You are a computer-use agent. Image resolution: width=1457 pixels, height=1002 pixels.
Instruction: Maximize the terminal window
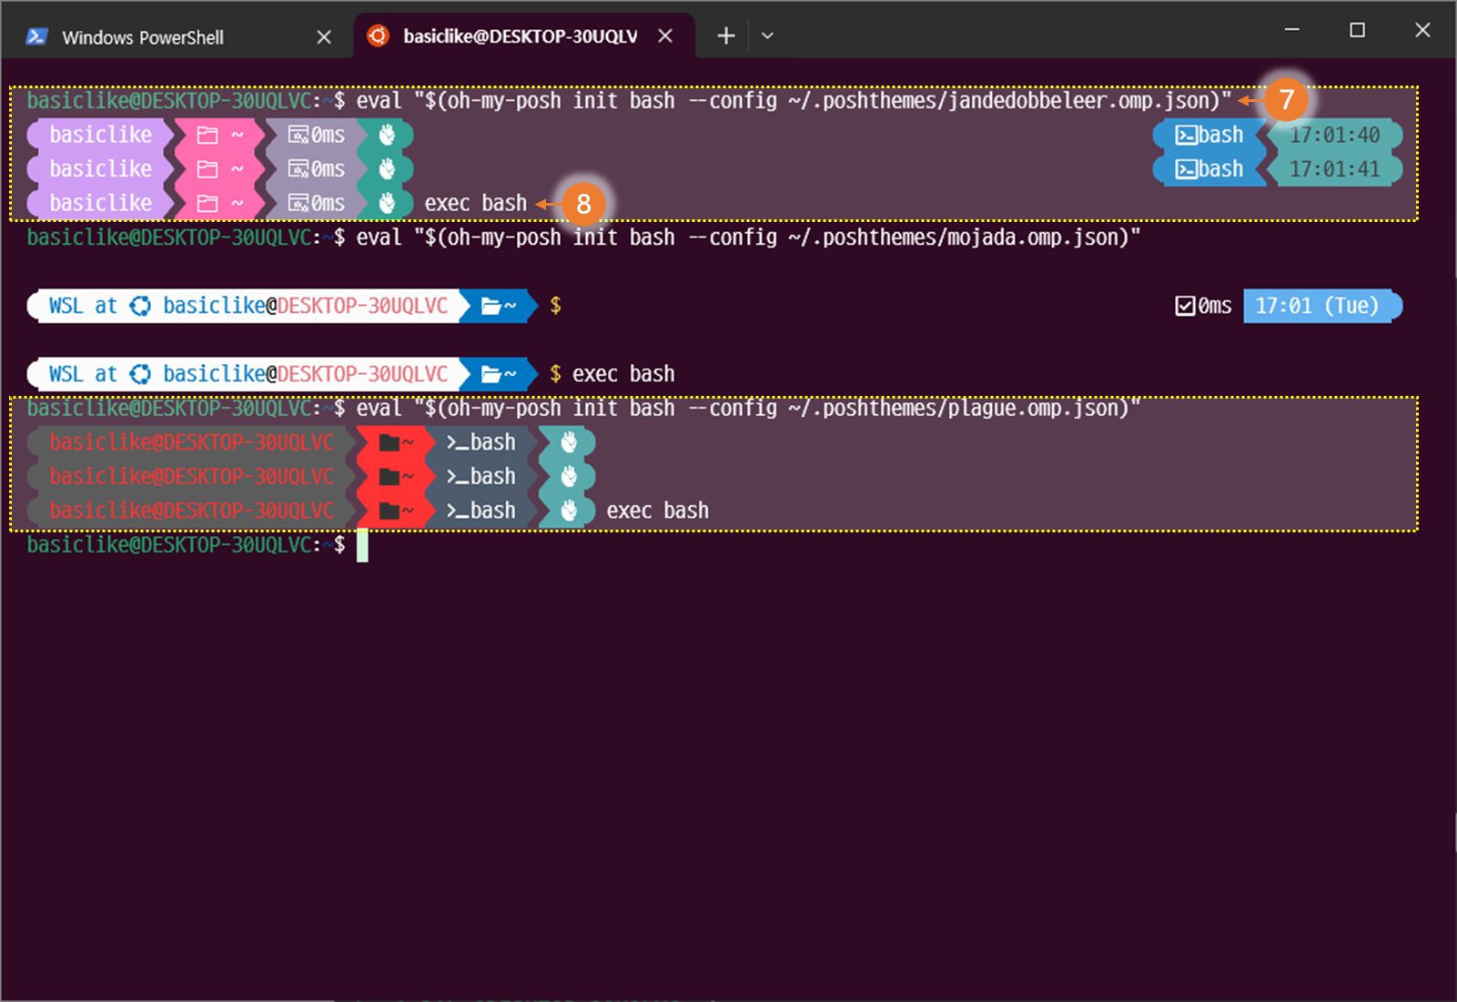[x=1357, y=30]
